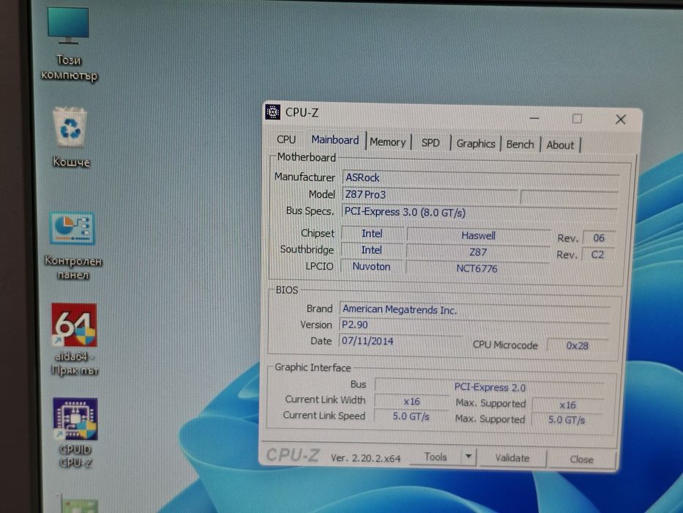Click the 'Z87' southbridge value
This screenshot has width=683, height=513.
(x=478, y=252)
